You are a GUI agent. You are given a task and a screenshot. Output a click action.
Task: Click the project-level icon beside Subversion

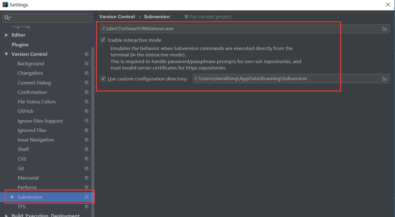pyautogui.click(x=86, y=197)
